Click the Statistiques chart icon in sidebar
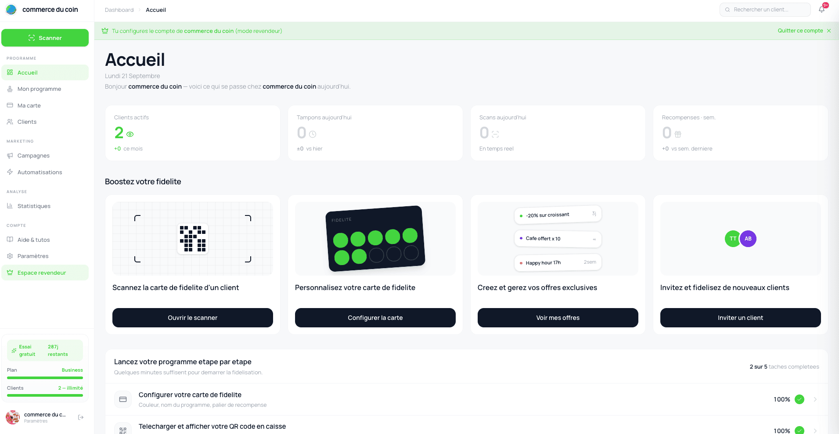839x434 pixels. 10,206
